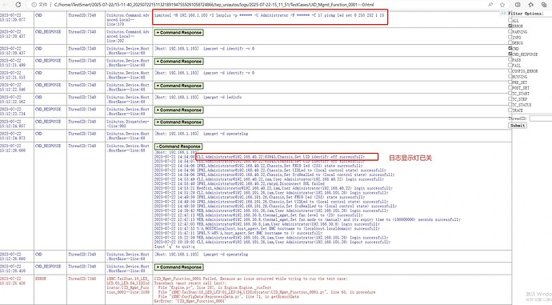
Task: Add this page to favorites with the star
Action: click(502, 5)
